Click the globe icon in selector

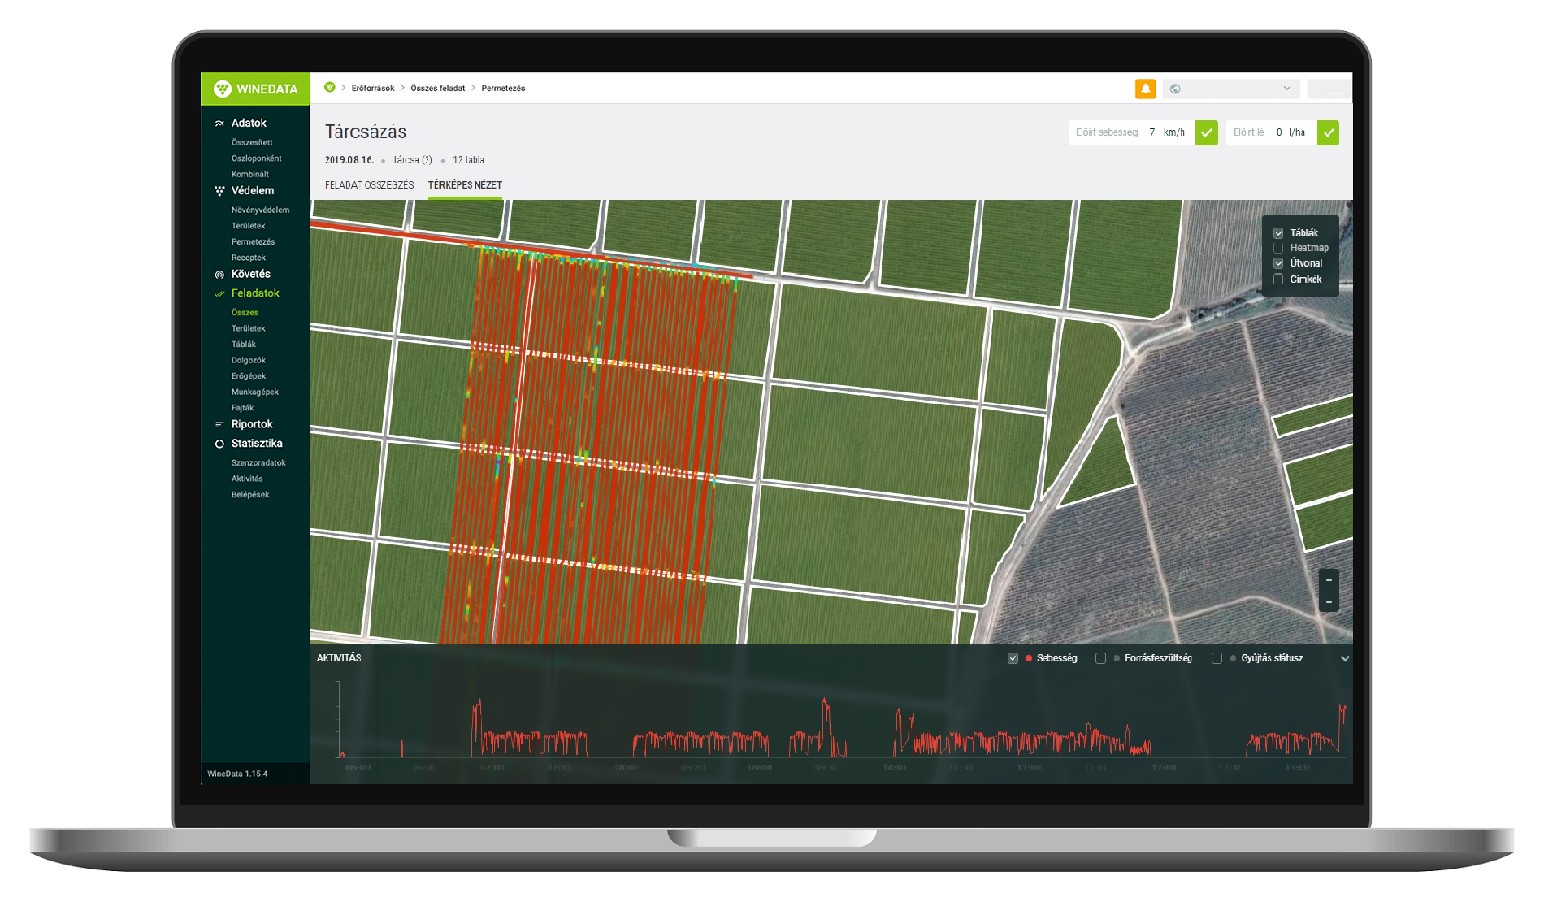tap(1175, 89)
